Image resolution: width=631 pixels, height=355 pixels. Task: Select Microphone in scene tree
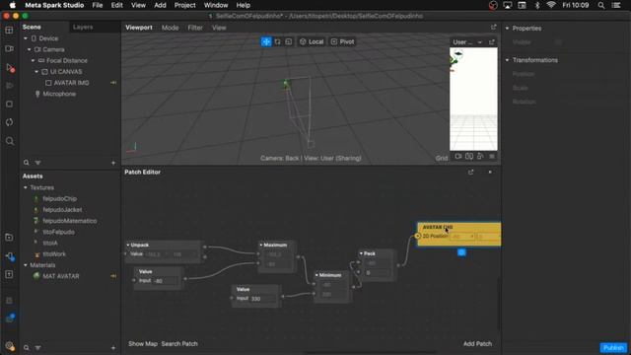[59, 94]
